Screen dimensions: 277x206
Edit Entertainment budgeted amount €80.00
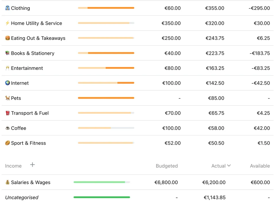point(173,68)
